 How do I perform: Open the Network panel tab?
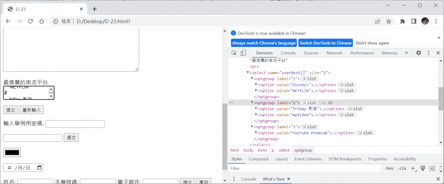[334, 53]
